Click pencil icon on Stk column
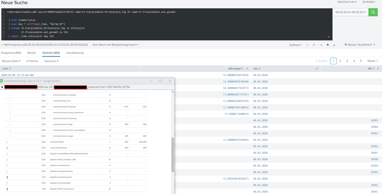382x194 pixels. (x=378, y=68)
